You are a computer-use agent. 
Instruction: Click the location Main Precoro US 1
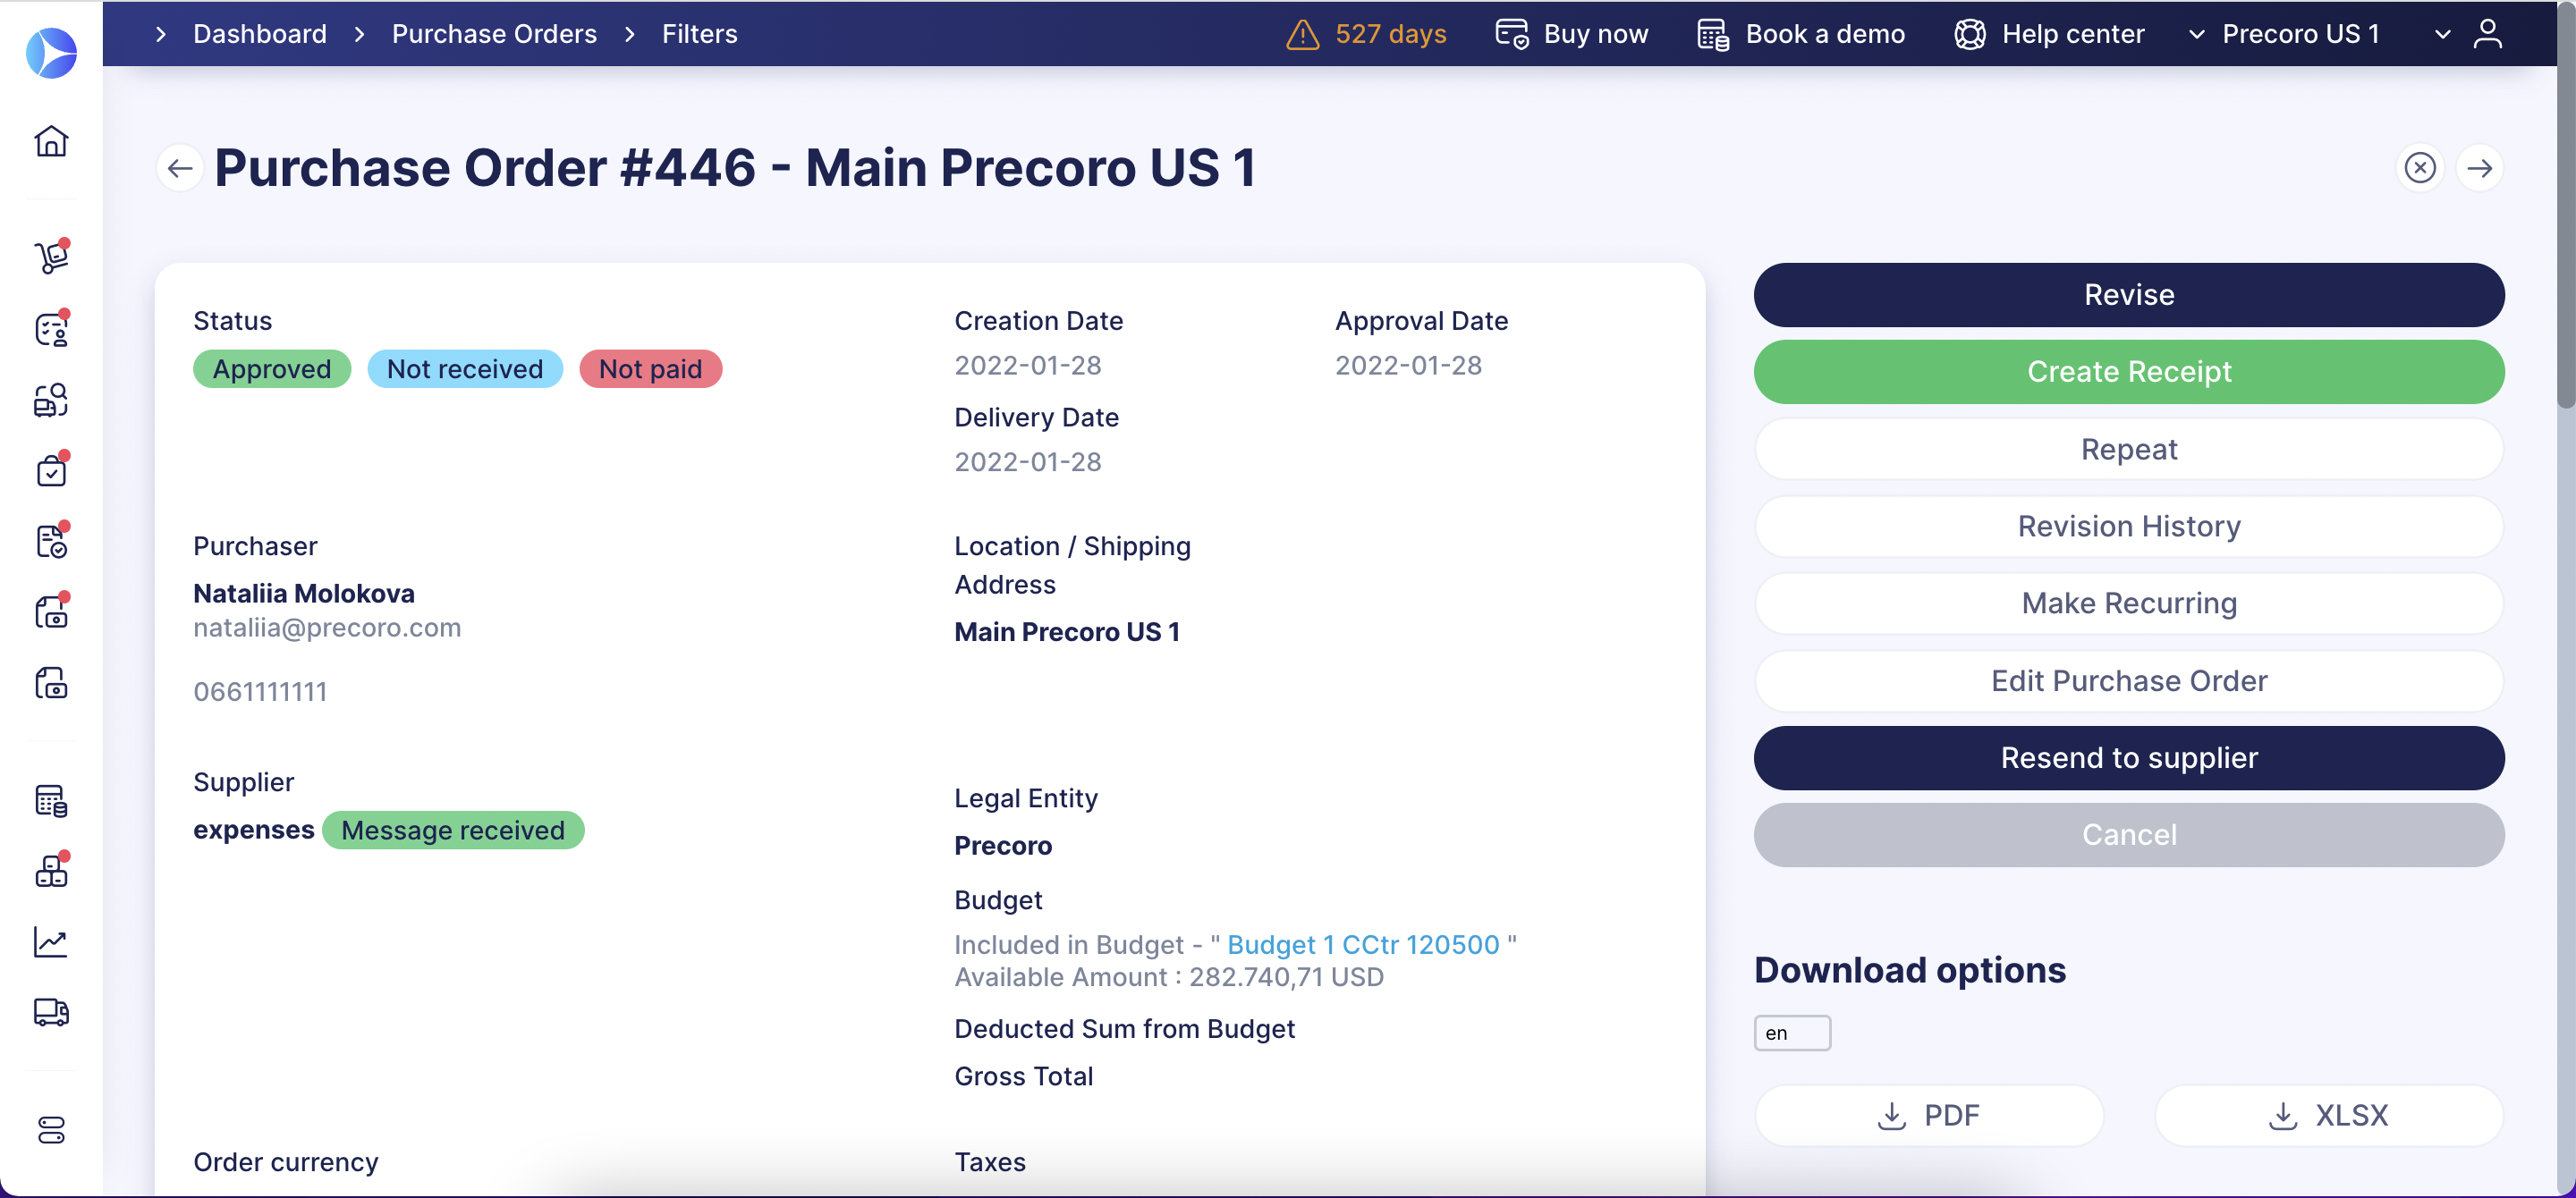click(1067, 632)
